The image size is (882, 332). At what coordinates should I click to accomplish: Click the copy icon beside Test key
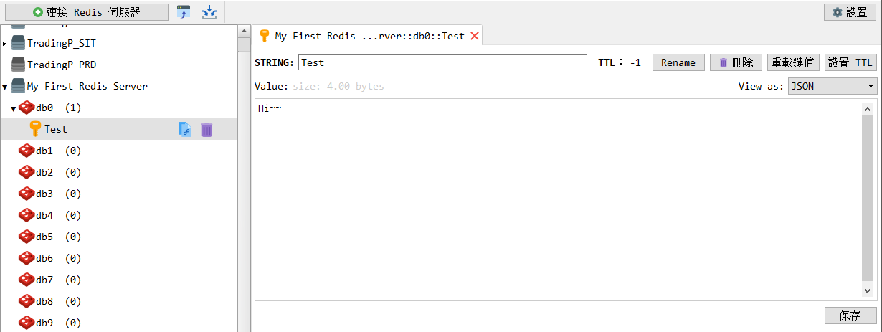185,130
